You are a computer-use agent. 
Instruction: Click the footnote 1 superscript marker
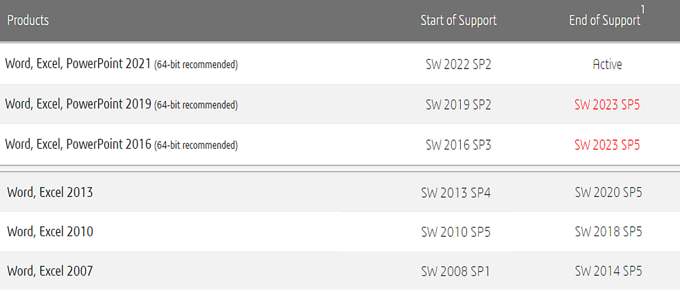click(x=643, y=9)
